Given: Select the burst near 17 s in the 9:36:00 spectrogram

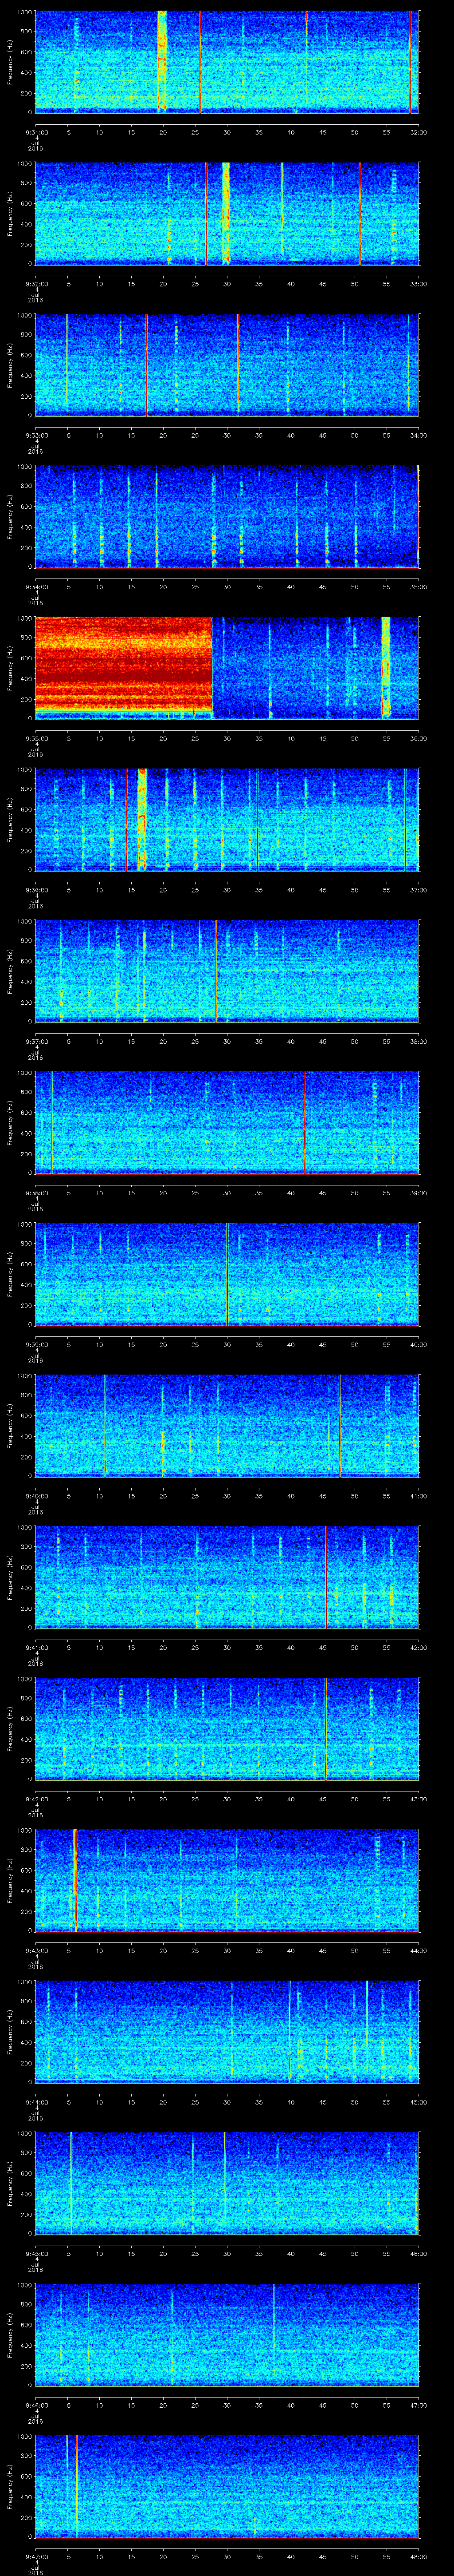Looking at the screenshot, I should 142,819.
